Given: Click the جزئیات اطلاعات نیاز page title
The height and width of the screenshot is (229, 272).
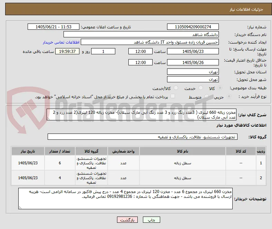Looking at the screenshot, I should point(246,9).
